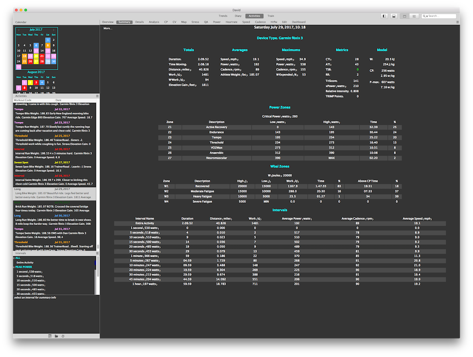The width and height of the screenshot is (473, 357).
Task: Open chart bar menu at far right
Action: tap(457, 22)
